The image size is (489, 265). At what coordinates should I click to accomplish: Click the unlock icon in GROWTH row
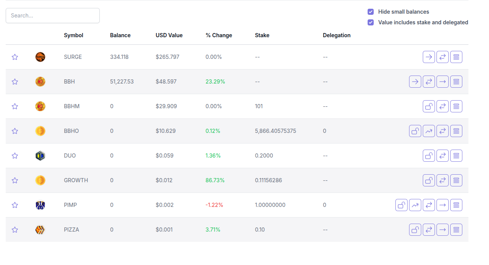[429, 180]
